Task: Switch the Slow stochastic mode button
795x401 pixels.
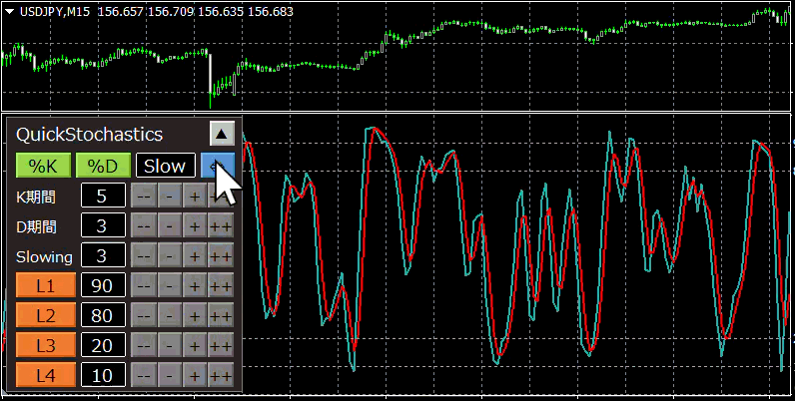Action: pyautogui.click(x=165, y=166)
